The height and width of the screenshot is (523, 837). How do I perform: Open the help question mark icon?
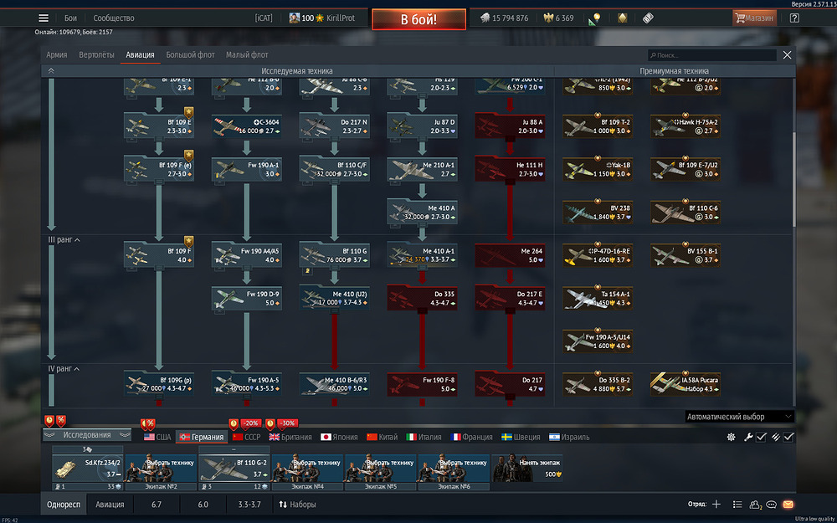[794, 18]
